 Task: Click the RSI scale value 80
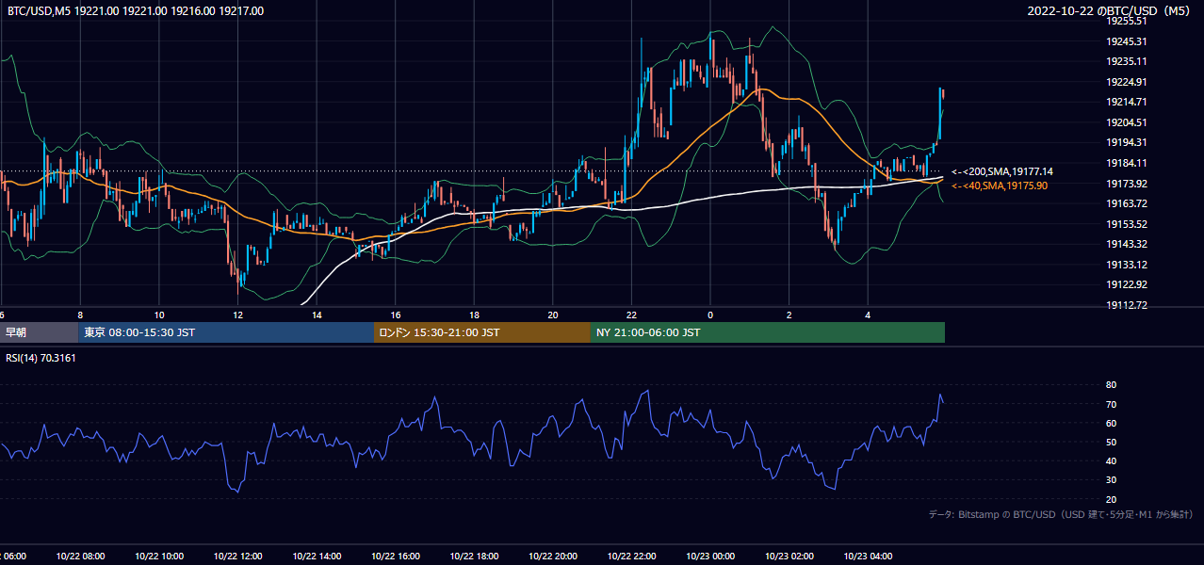[1112, 385]
